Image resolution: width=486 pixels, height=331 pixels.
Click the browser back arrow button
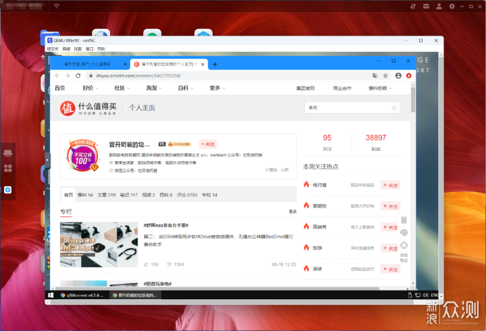tap(56, 76)
